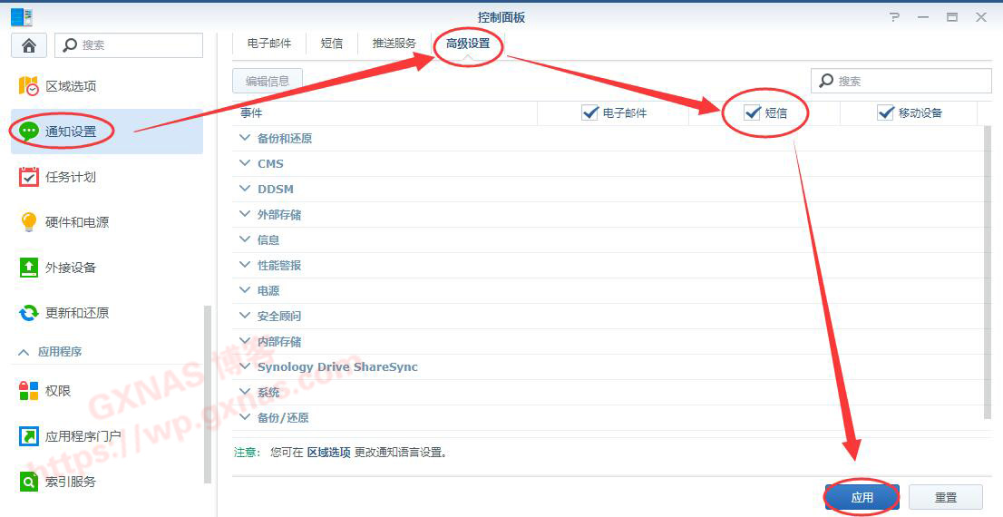Toggle the 短信 column checkbox
Viewport: 1003px width, 517px height.
click(x=752, y=112)
